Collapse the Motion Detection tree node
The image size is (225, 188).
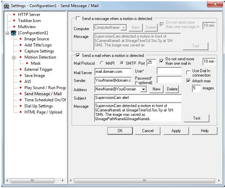pyautogui.click(x=14, y=58)
